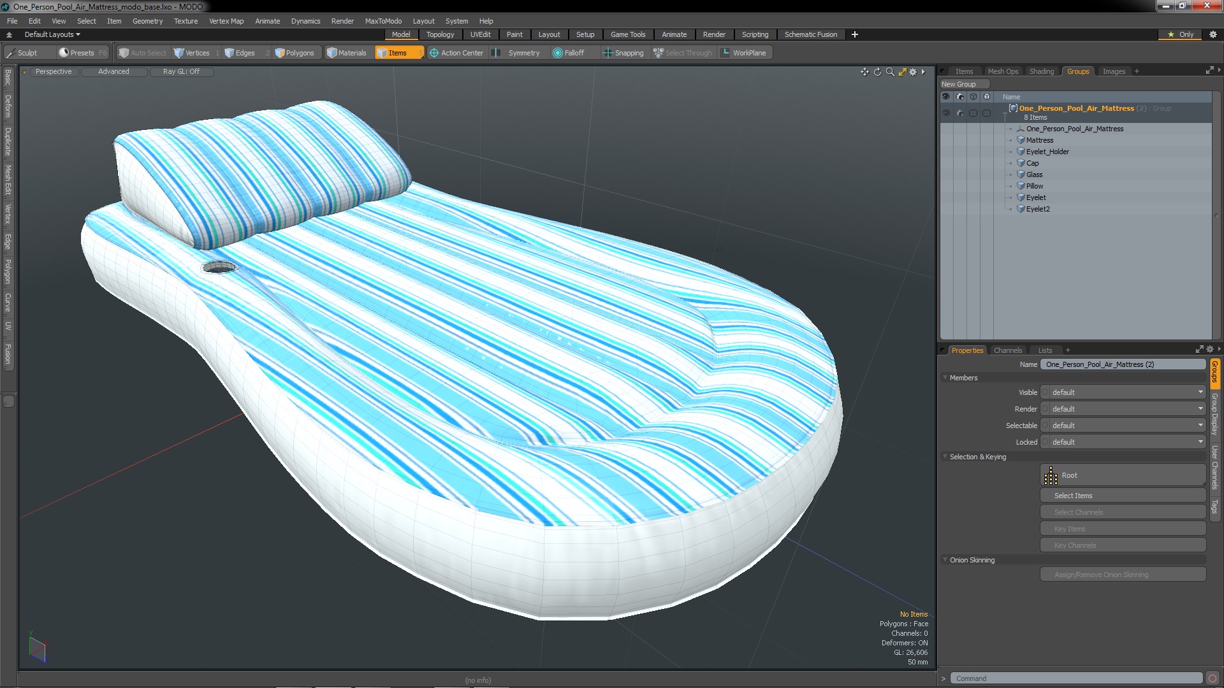Enable Snapping tool in toolbar

[623, 53]
